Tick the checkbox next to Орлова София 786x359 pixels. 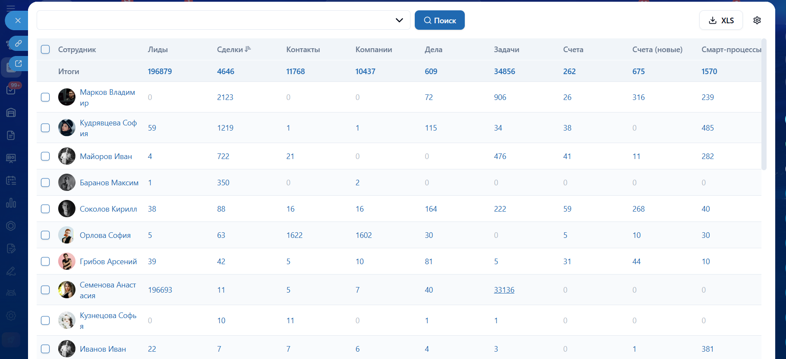tap(45, 235)
